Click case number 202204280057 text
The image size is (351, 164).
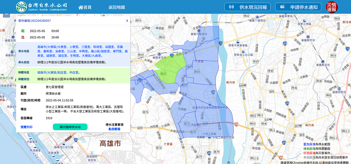pos(35,21)
